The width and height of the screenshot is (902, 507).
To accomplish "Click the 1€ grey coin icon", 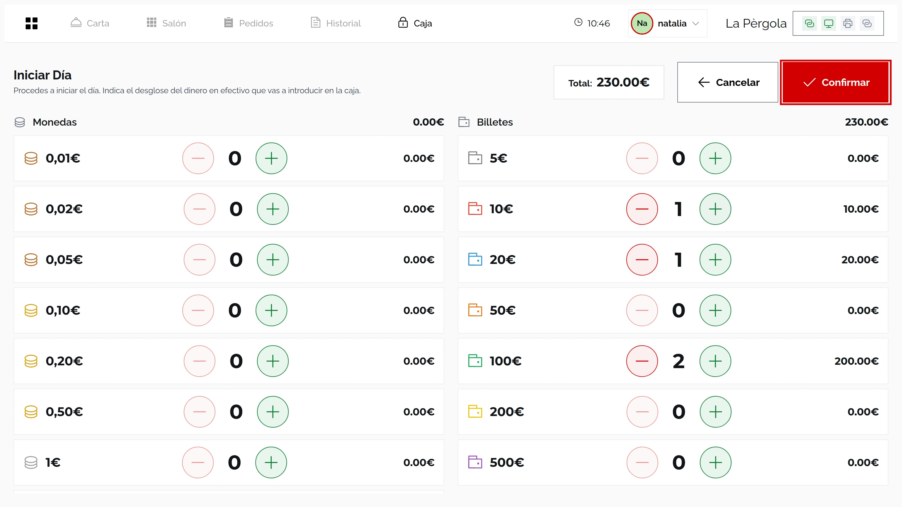I will (31, 462).
